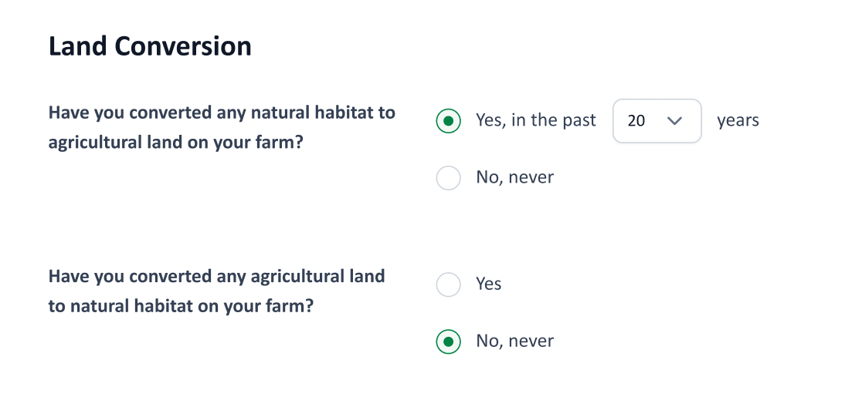The width and height of the screenshot is (845, 407).
Task: Click the number 20 in the dropdown
Action: pyautogui.click(x=636, y=121)
